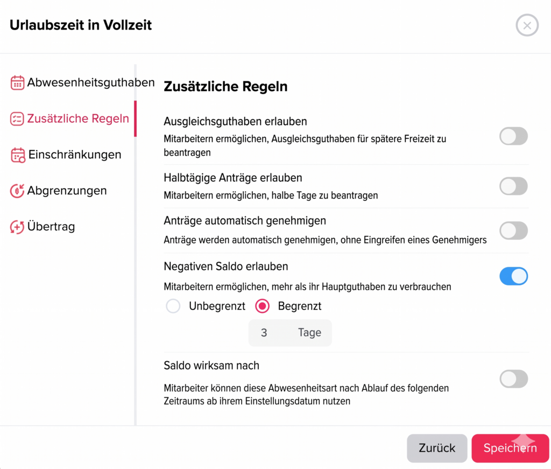Click the Übertrag carry-over icon
551x469 pixels.
tap(17, 226)
